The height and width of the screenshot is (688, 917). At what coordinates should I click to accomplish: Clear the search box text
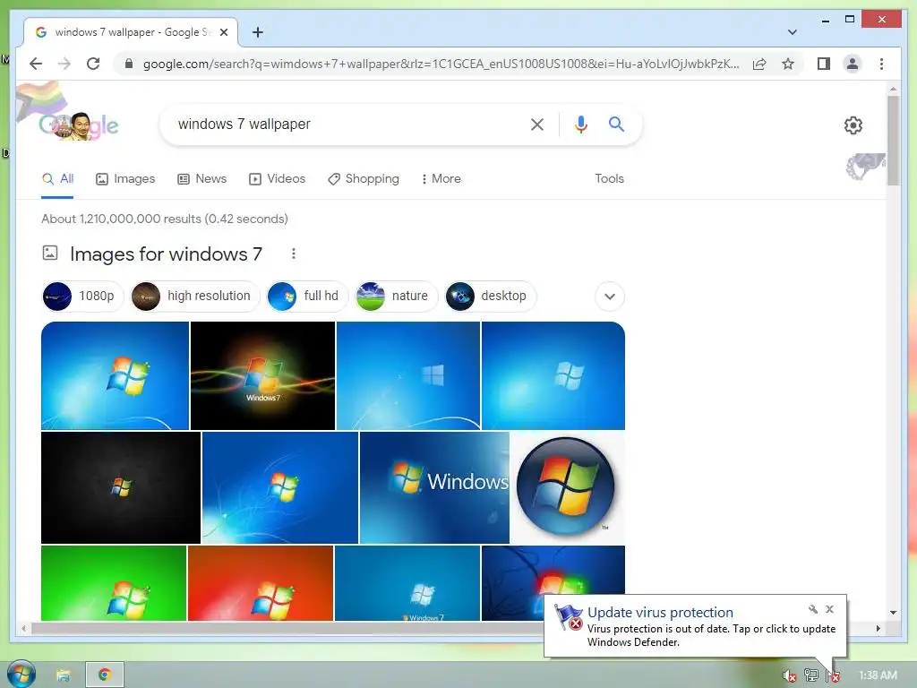click(537, 124)
